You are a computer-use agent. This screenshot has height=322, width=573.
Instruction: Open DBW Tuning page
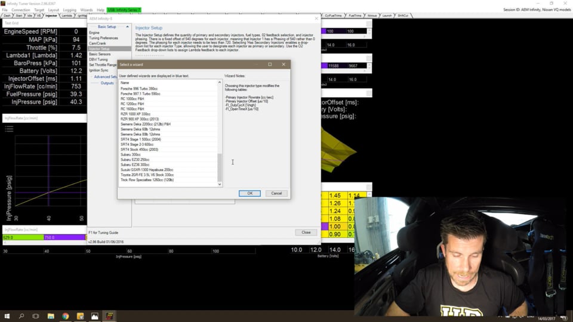pos(98,60)
